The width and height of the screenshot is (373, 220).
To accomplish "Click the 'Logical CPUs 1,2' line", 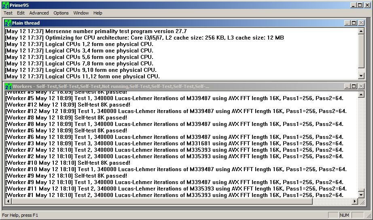I will (79, 44).
